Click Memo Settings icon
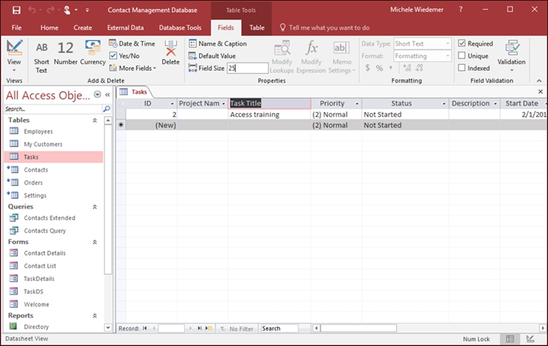Image resolution: width=548 pixels, height=346 pixels. coord(341,48)
